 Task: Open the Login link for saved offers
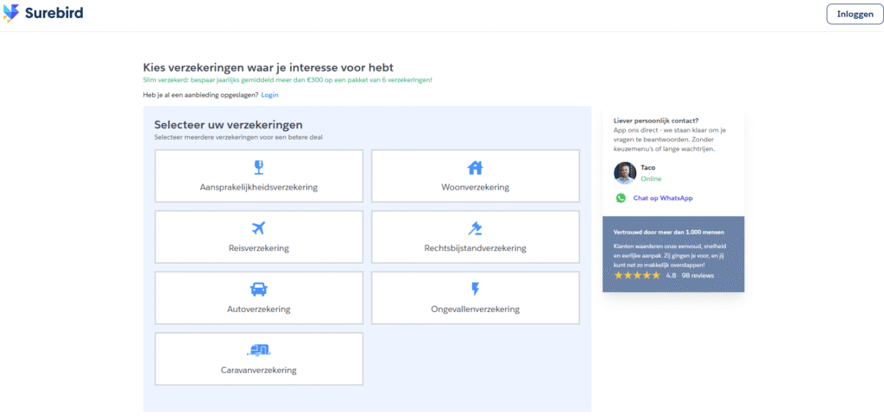coord(269,94)
